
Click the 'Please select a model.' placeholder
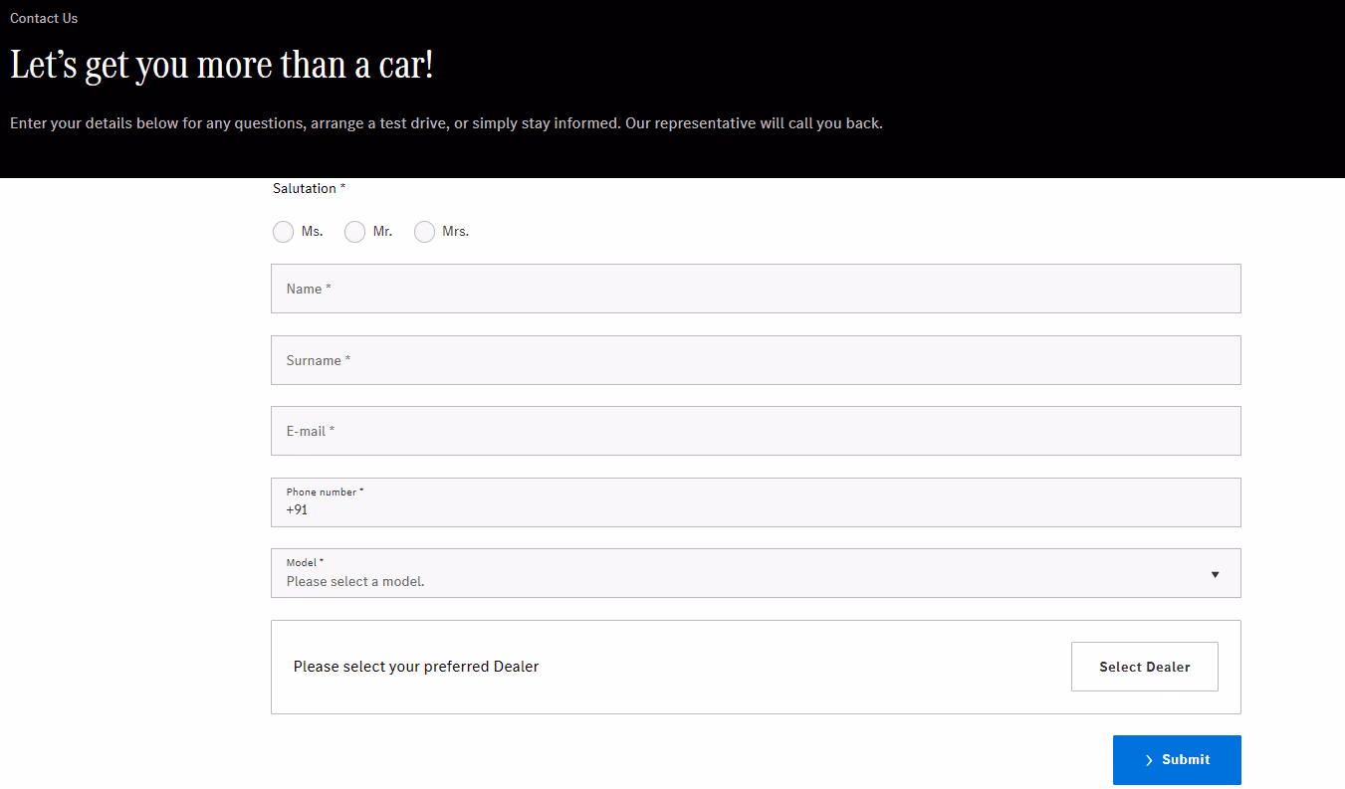click(355, 581)
